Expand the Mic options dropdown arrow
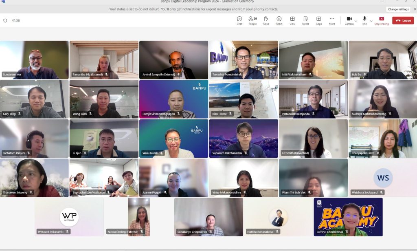Viewport: 417px width, 251px height. pos(371,20)
